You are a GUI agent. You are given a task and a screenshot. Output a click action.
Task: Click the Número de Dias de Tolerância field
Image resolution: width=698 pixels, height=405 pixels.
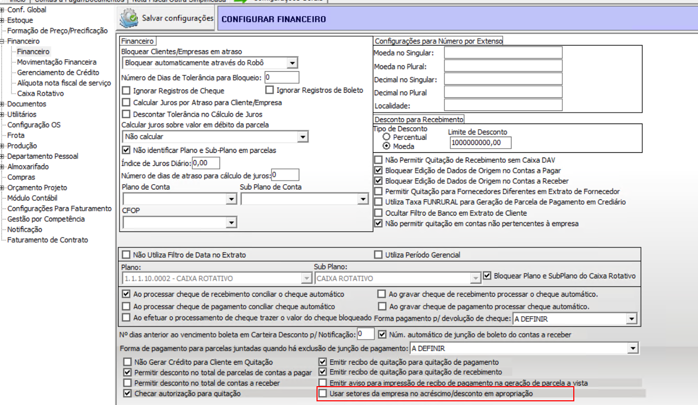tap(281, 78)
